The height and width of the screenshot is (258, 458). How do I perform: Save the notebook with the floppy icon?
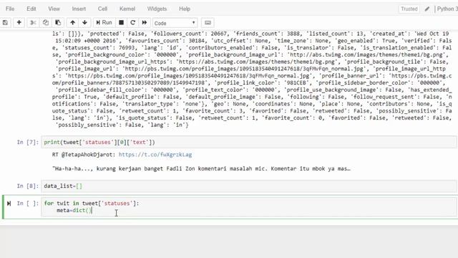[x=5, y=22]
